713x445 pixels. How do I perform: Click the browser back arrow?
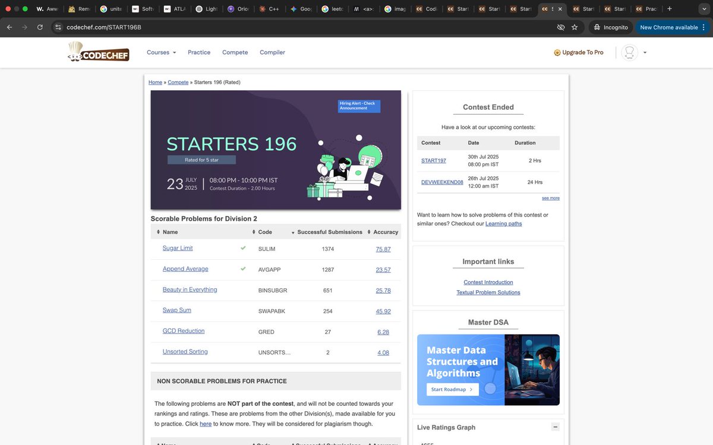pyautogui.click(x=10, y=27)
